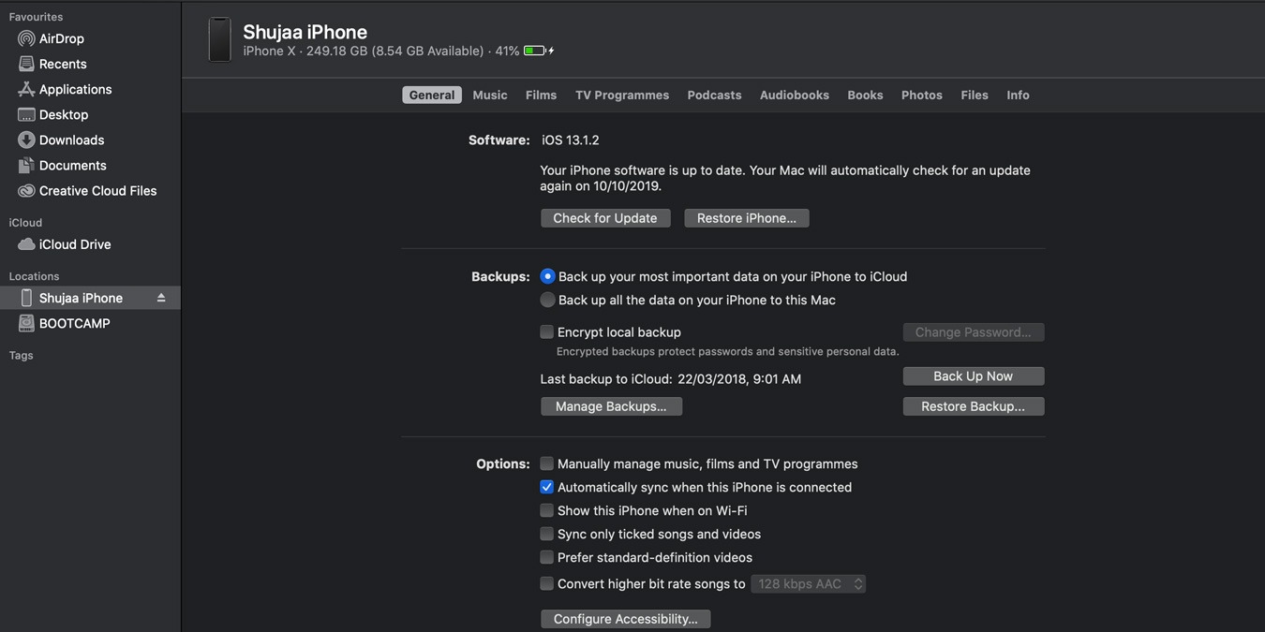Check Sync only ticked songs and videos
Screen dimensions: 1265x632
[546, 533]
